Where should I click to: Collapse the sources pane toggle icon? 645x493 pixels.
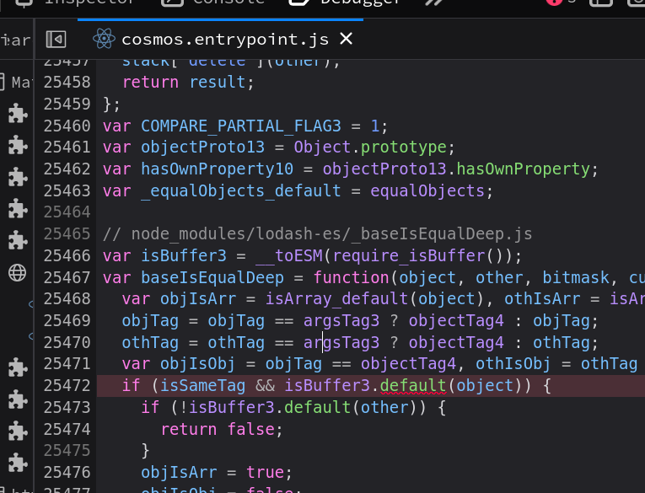[56, 40]
